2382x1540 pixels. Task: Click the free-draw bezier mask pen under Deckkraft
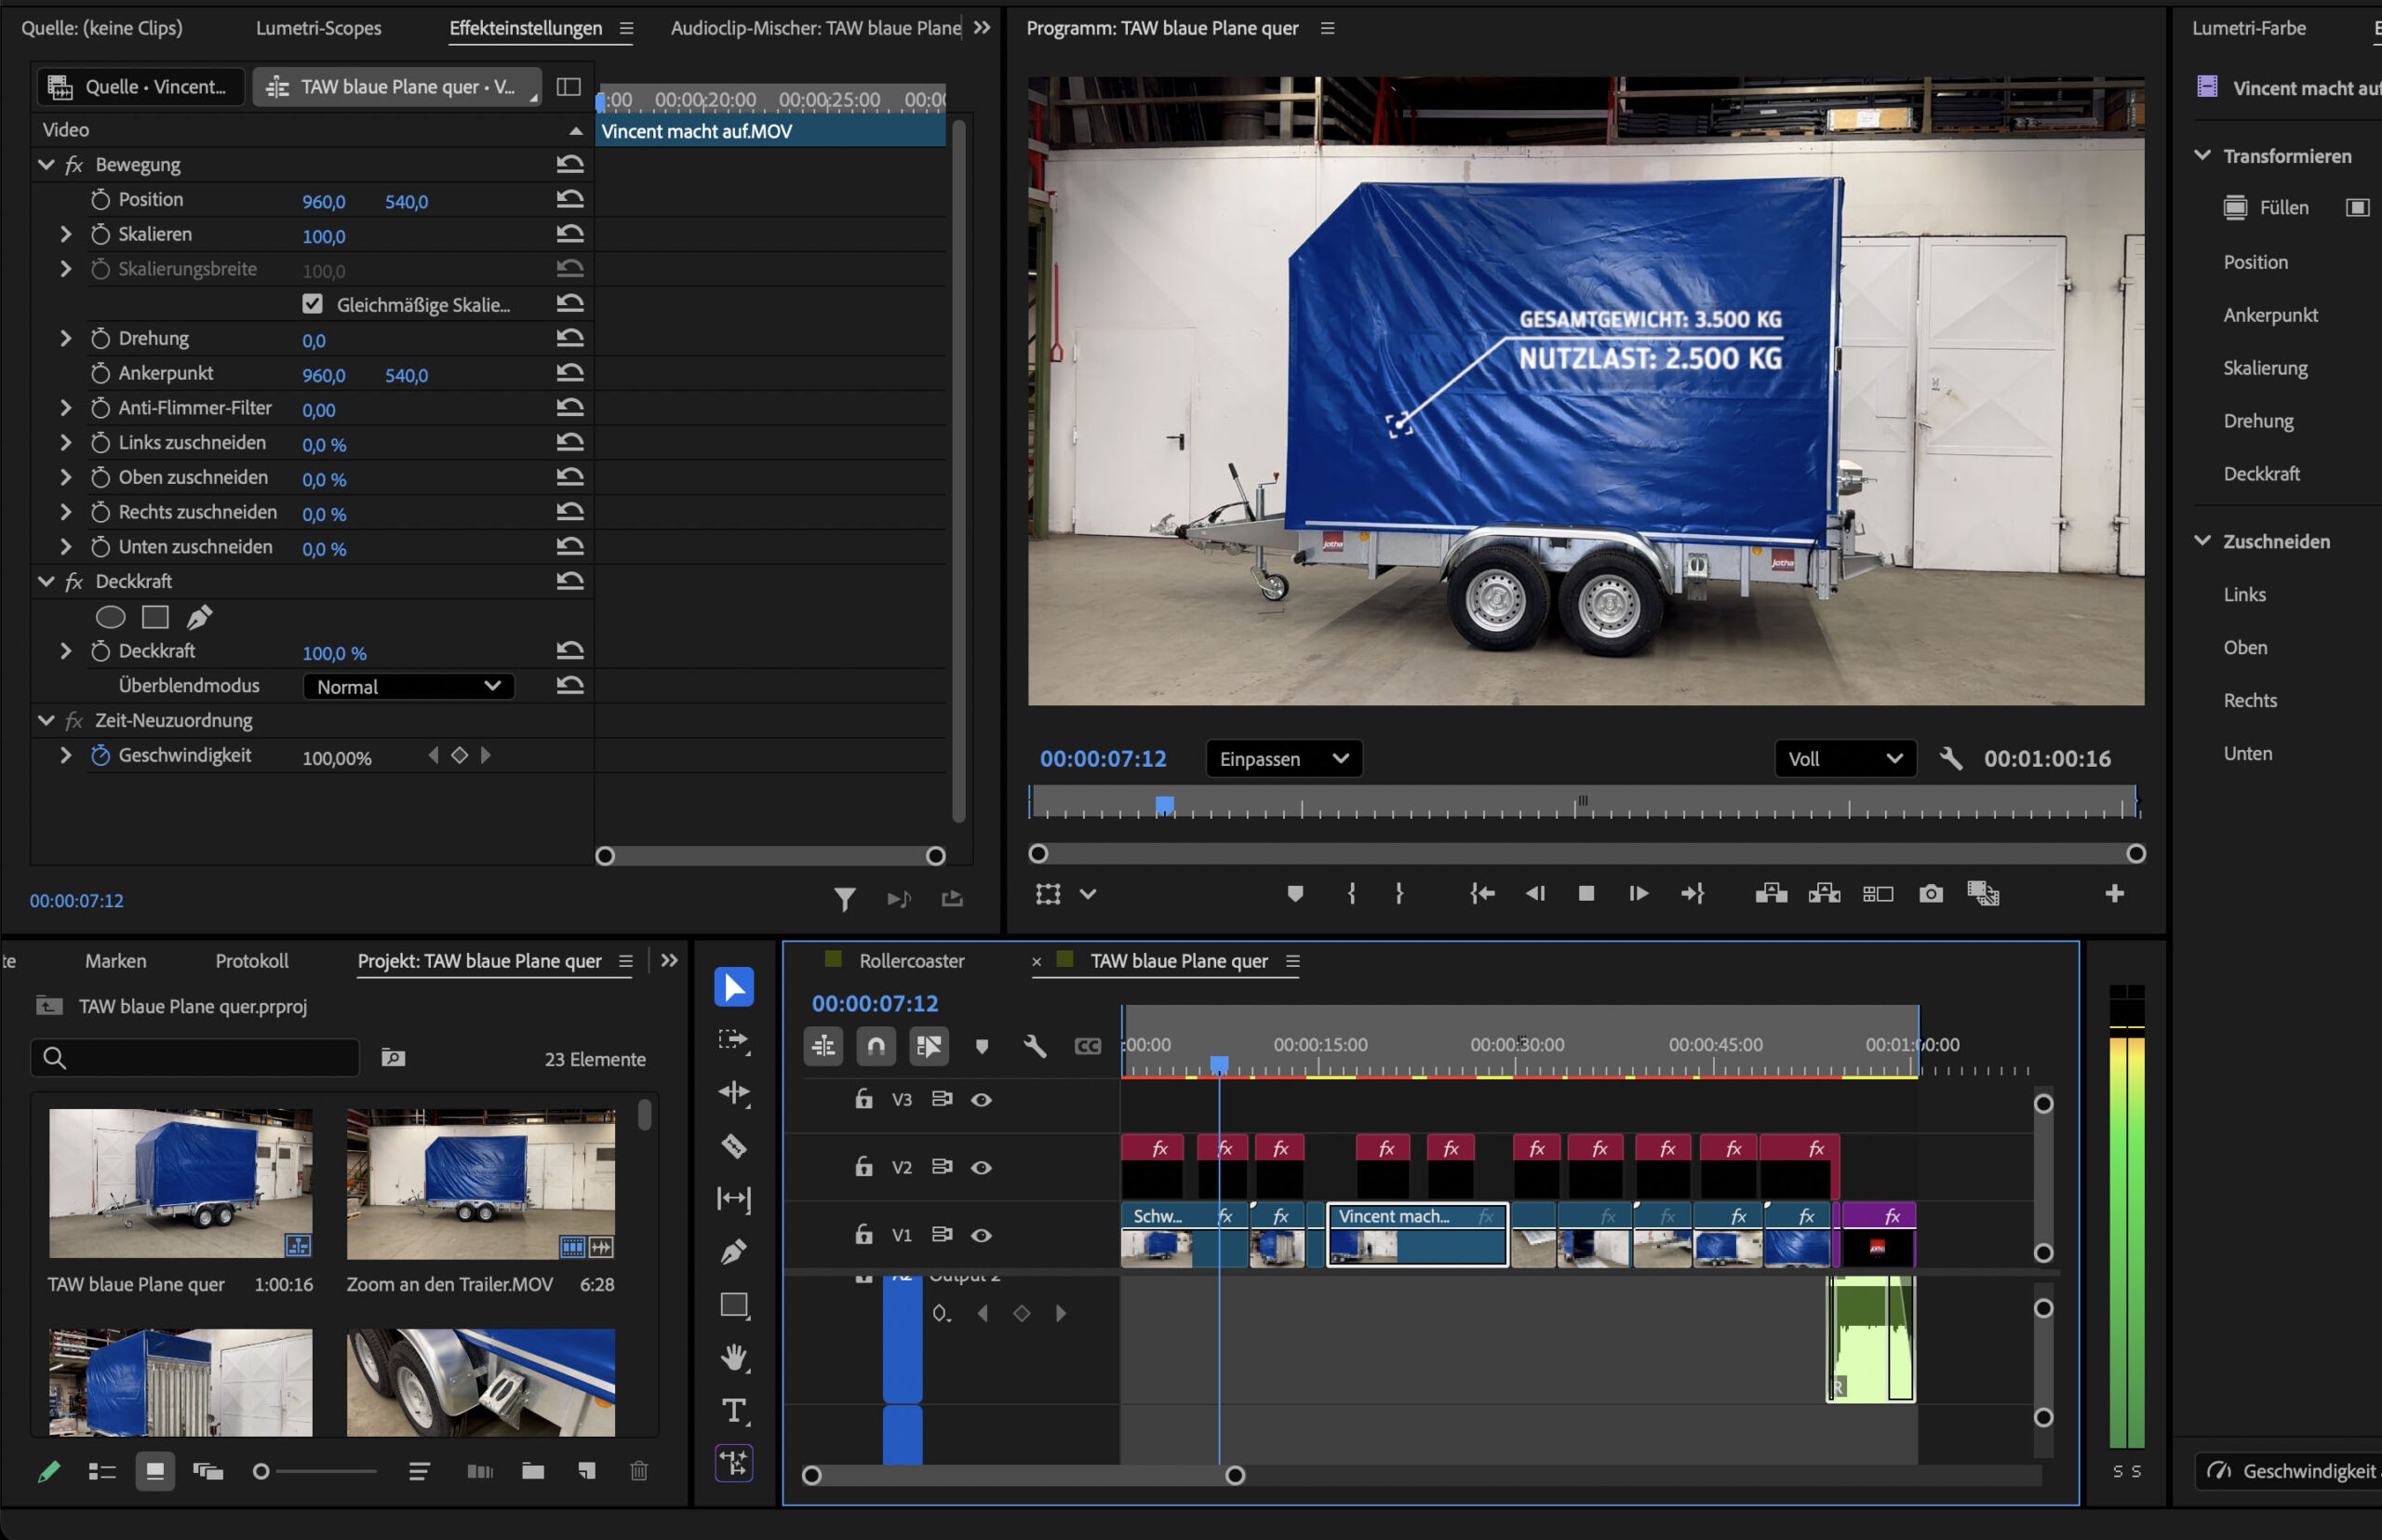(x=200, y=617)
